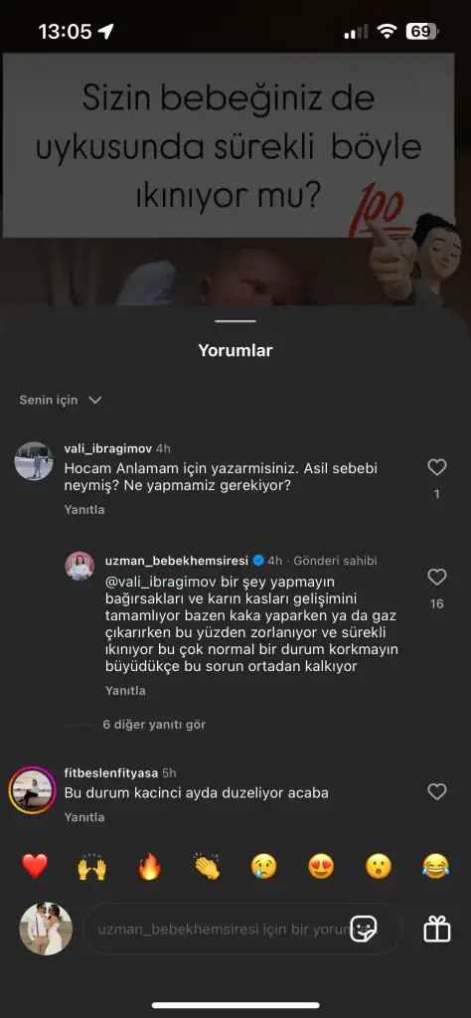
Task: Like fitbeslenfityasa's comment with the heart
Action: click(x=436, y=791)
